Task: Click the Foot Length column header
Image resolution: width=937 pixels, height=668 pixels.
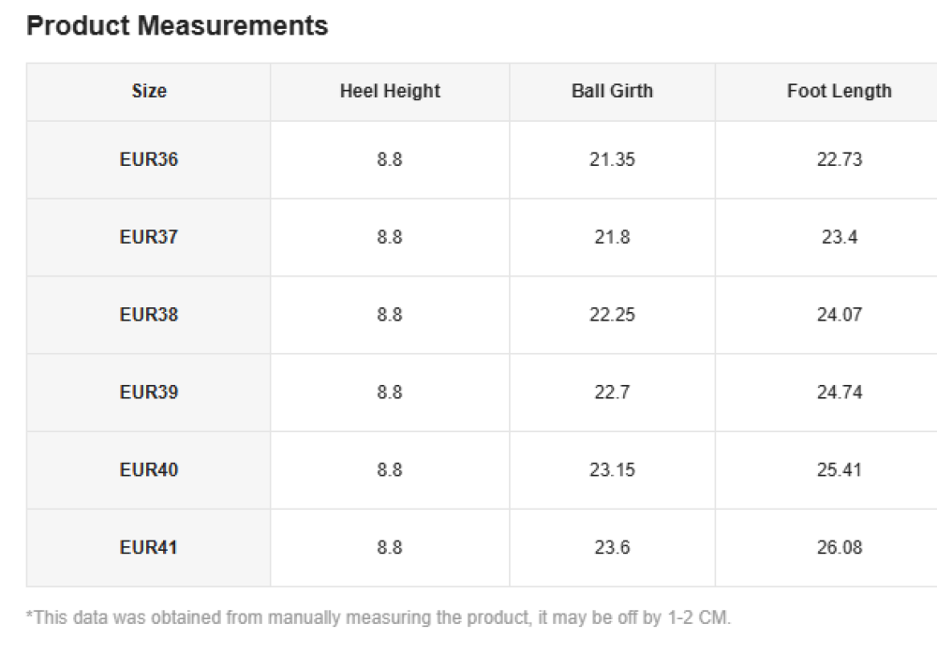Action: [x=839, y=91]
